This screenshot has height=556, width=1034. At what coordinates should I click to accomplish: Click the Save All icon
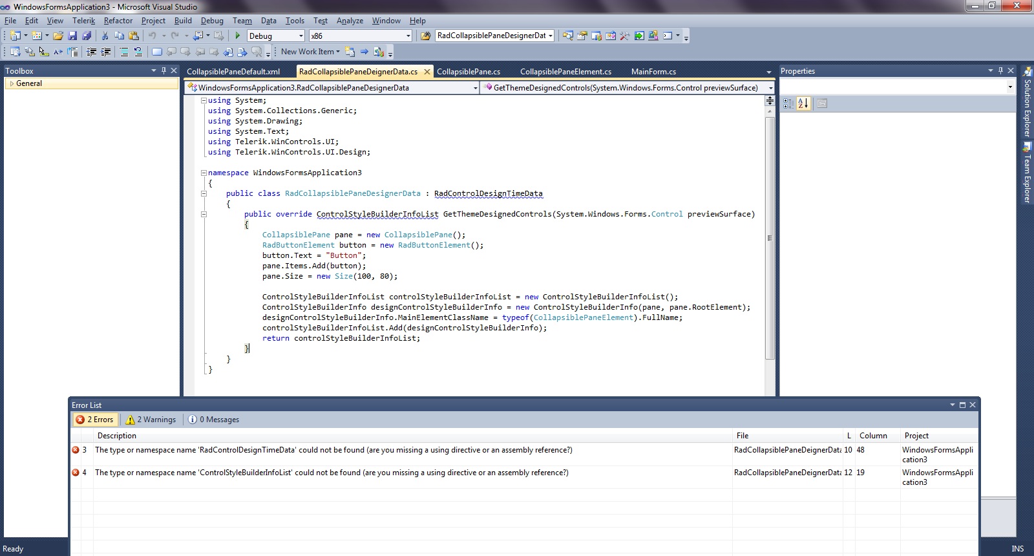coord(87,36)
